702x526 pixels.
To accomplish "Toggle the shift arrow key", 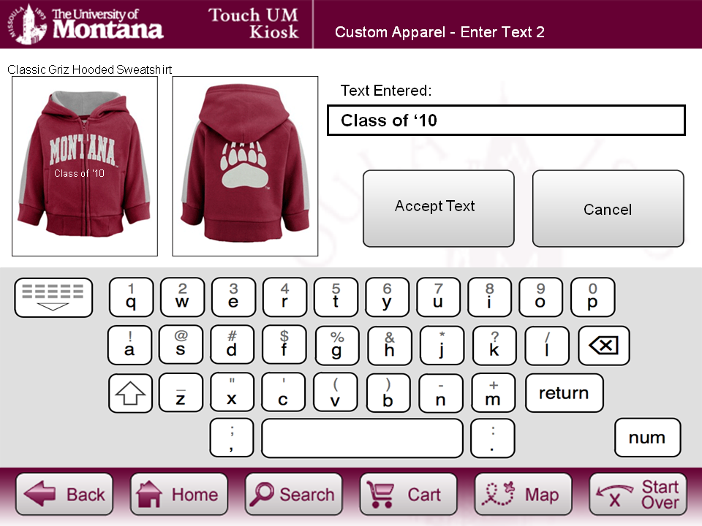I will pyautogui.click(x=130, y=393).
